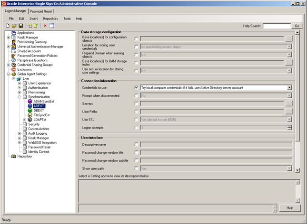Tick the Show user path checkbox

(x=137, y=168)
